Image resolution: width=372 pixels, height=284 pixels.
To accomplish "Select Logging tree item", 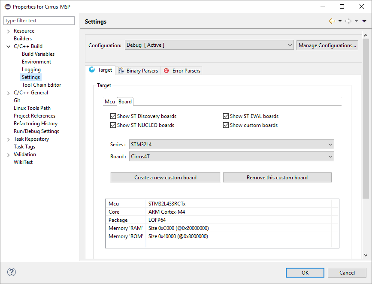I will click(31, 69).
